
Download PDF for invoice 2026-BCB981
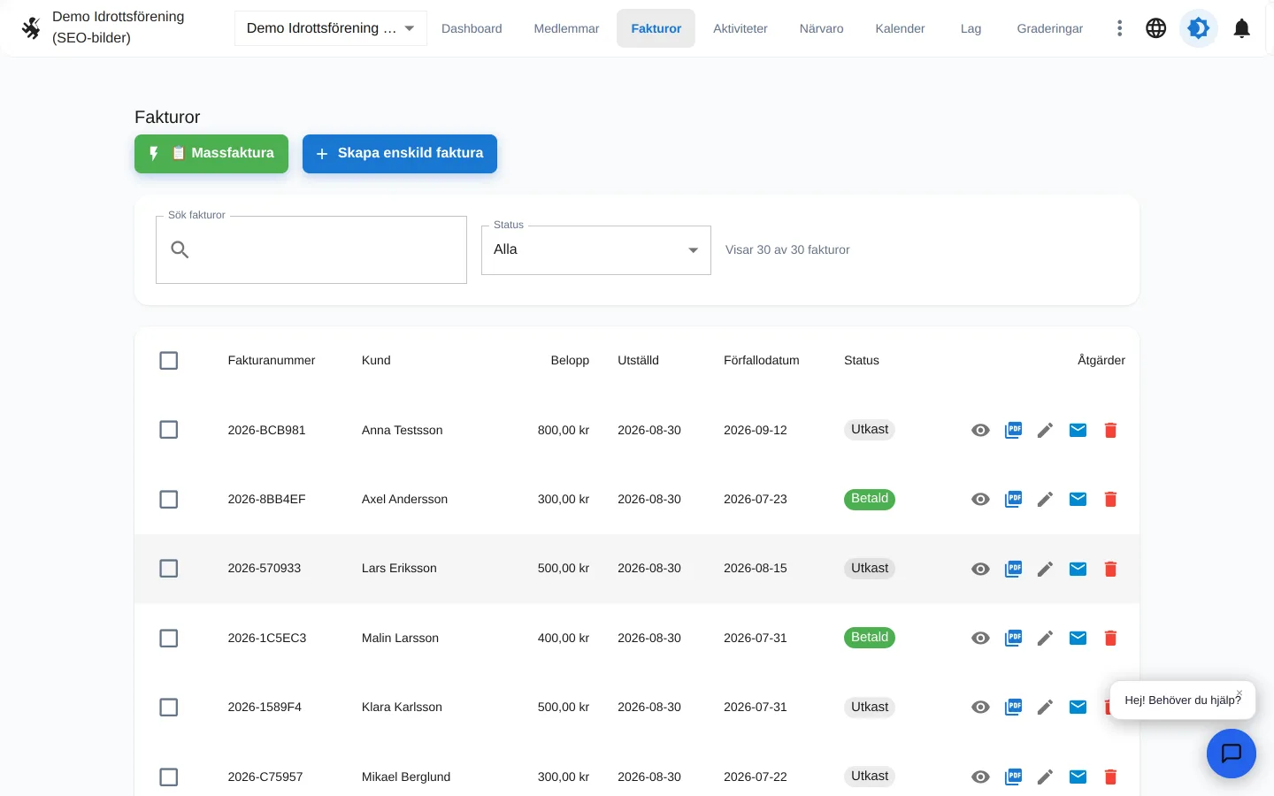point(1013,431)
